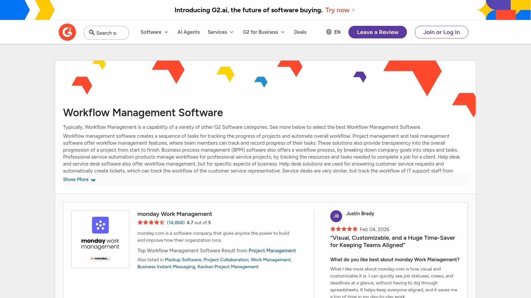The image size is (531, 298).
Task: Click the Join or Log In button
Action: [441, 32]
